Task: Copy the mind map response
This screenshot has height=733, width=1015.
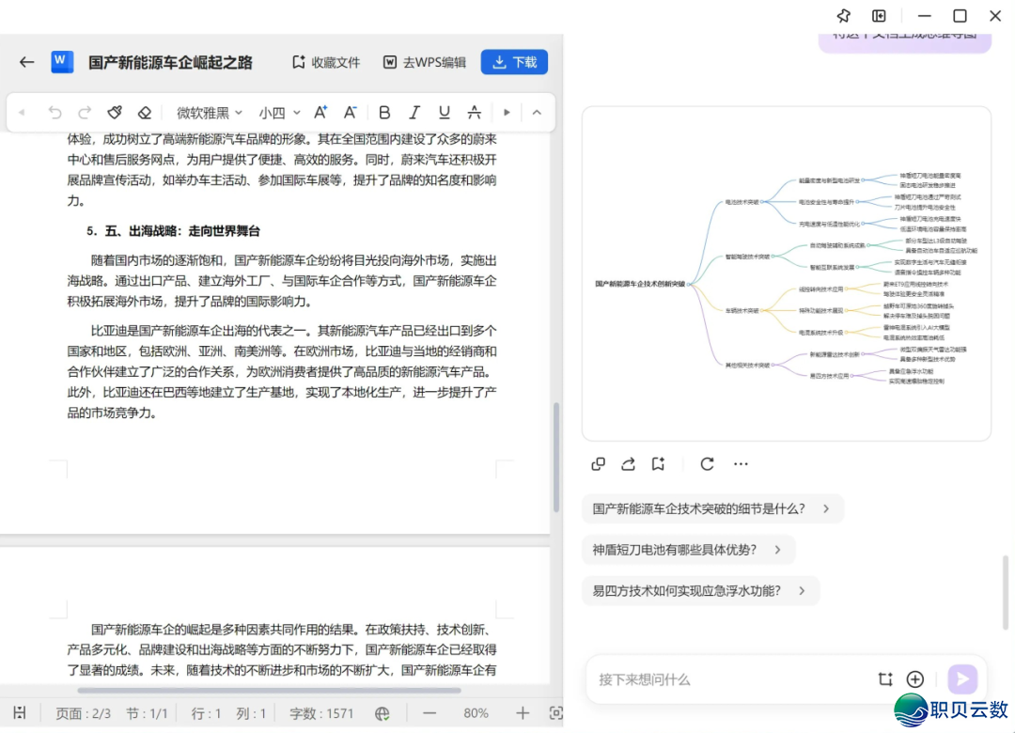Action: [598, 464]
